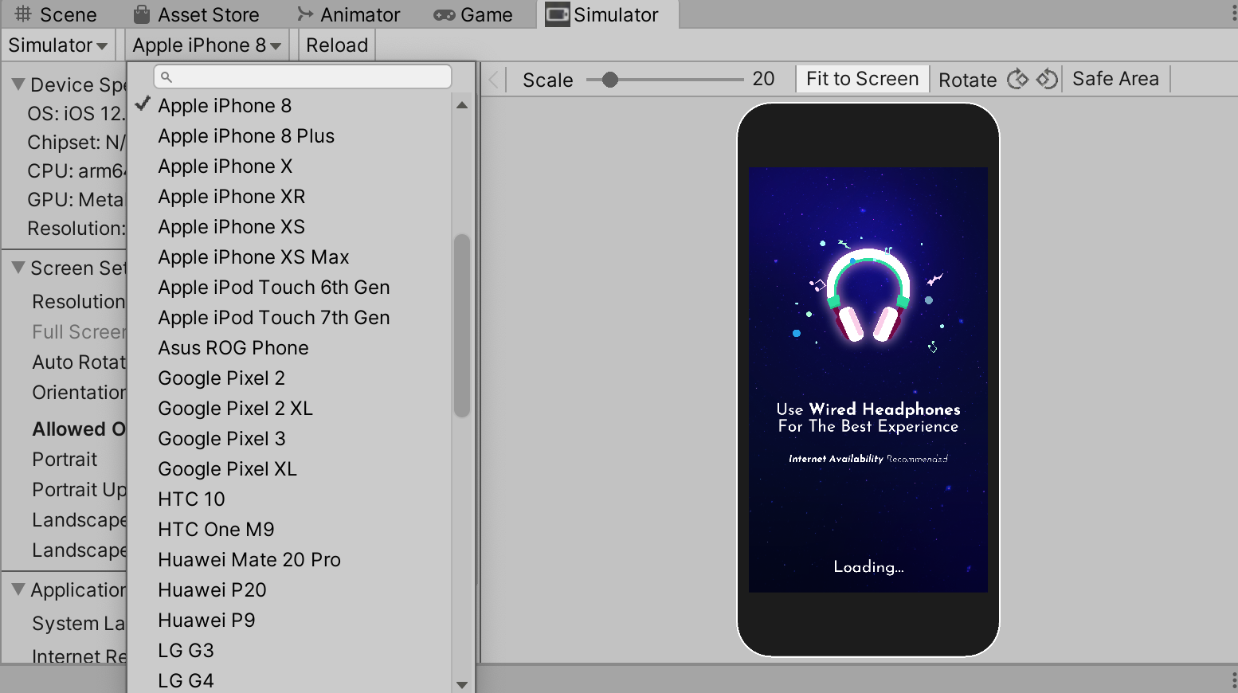Collapse the Application section
The height and width of the screenshot is (693, 1238).
click(x=17, y=589)
